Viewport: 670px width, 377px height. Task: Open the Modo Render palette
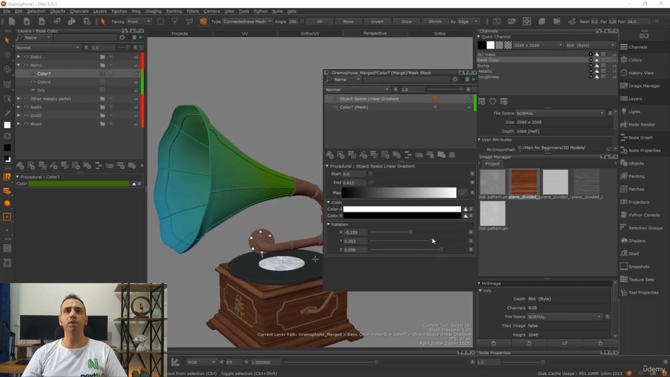pyautogui.click(x=638, y=125)
